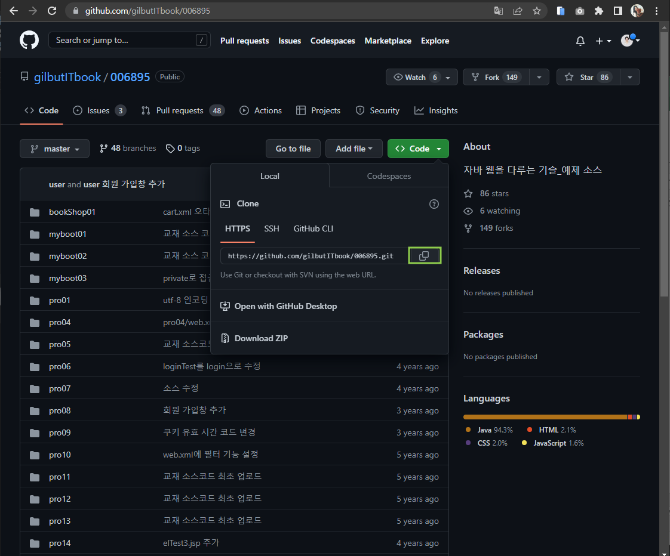Open the browser extensions puzzle icon

click(x=599, y=11)
